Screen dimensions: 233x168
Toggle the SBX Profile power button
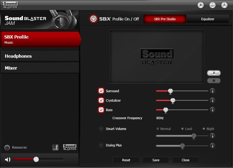click(x=93, y=19)
